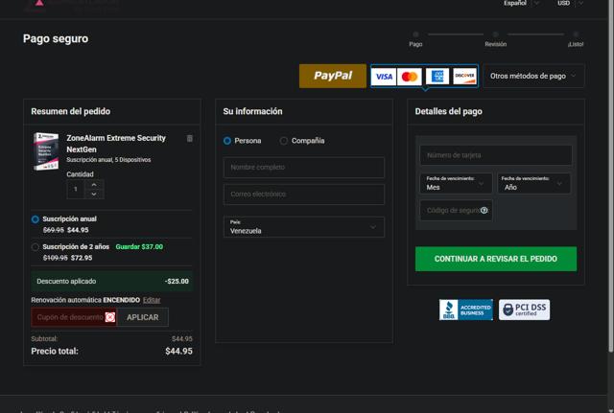Open the BBB Accredited Business badge
Screen dimensions: 614x413
click(466, 310)
